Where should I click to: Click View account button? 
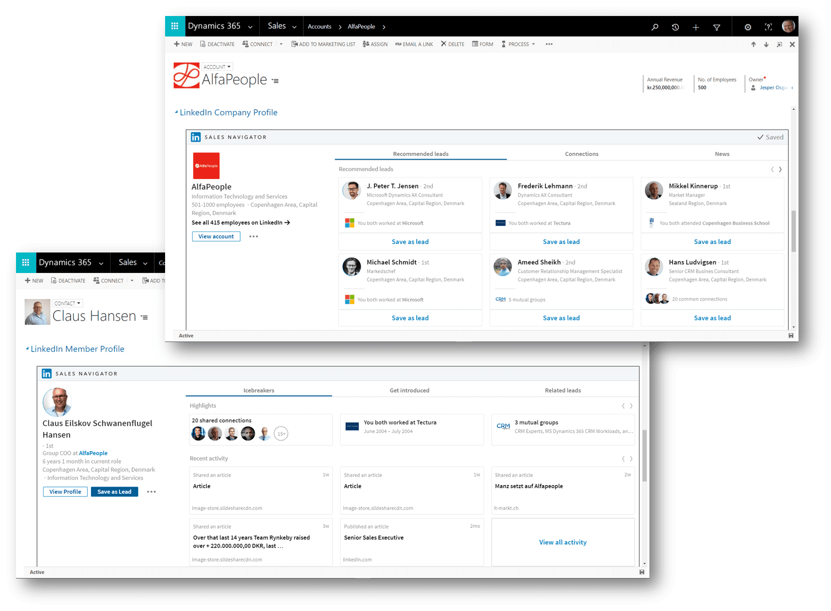tap(216, 236)
